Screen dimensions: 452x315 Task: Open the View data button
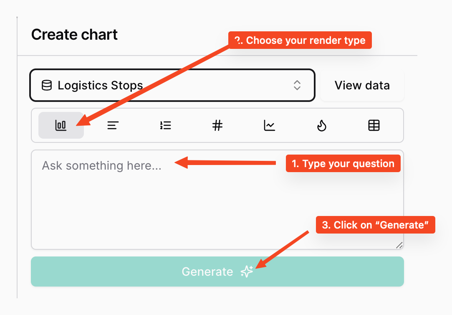tap(362, 85)
